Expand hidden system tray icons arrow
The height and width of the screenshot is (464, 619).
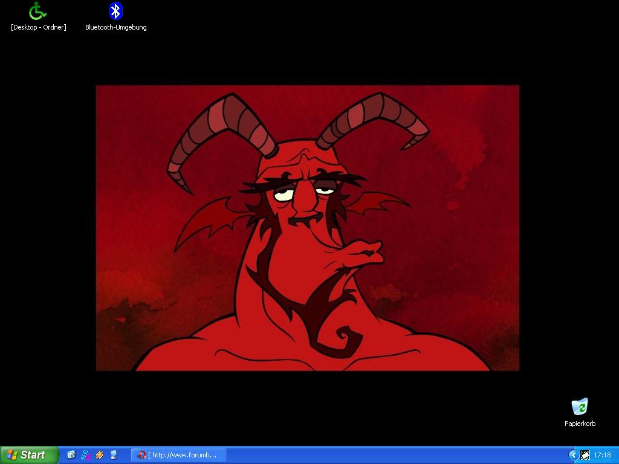click(x=572, y=456)
